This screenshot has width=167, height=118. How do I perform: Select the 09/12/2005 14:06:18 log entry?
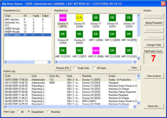71,83
